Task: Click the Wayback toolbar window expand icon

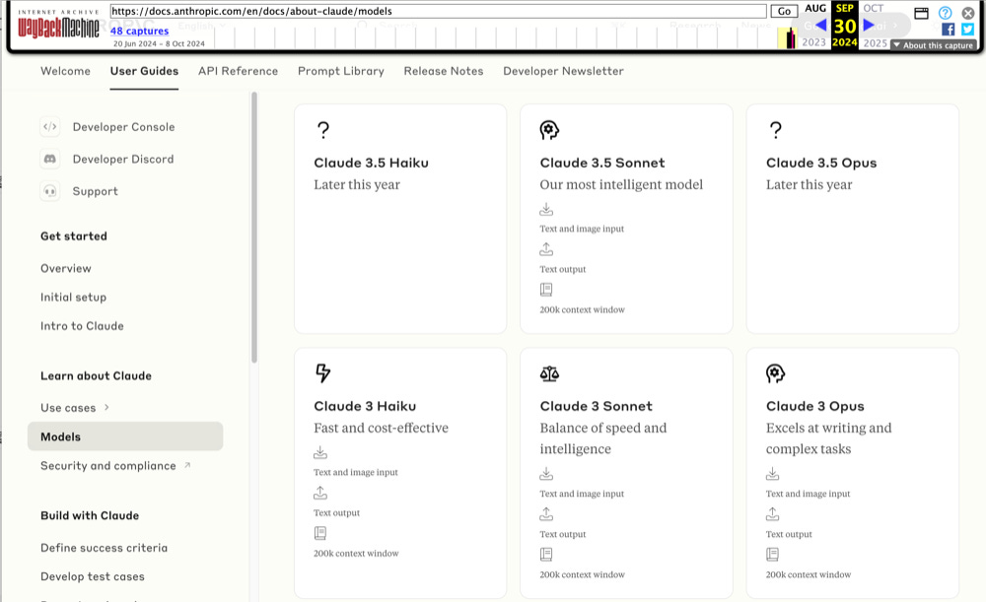Action: point(921,13)
